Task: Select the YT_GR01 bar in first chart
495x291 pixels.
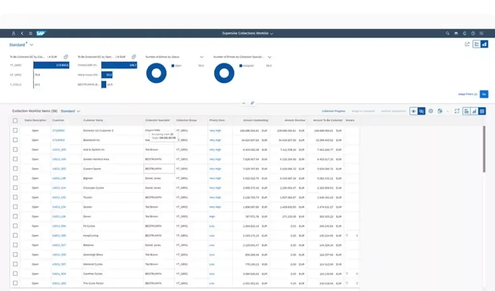Action: 51,65
